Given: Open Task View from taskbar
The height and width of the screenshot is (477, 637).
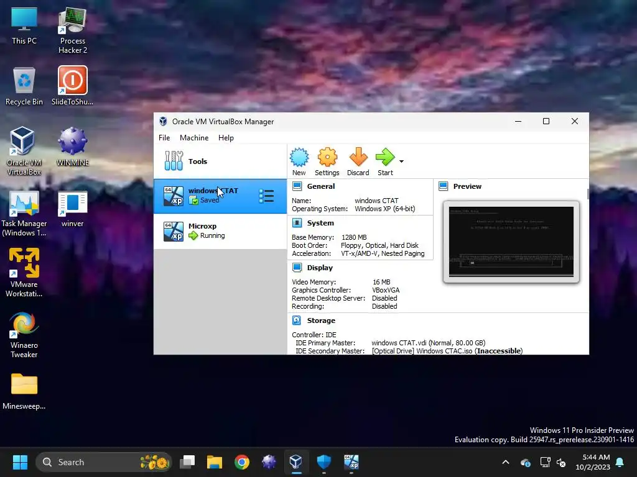Looking at the screenshot, I should pyautogui.click(x=187, y=462).
